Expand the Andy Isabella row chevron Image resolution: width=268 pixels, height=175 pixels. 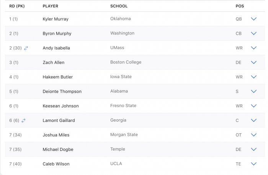click(253, 48)
